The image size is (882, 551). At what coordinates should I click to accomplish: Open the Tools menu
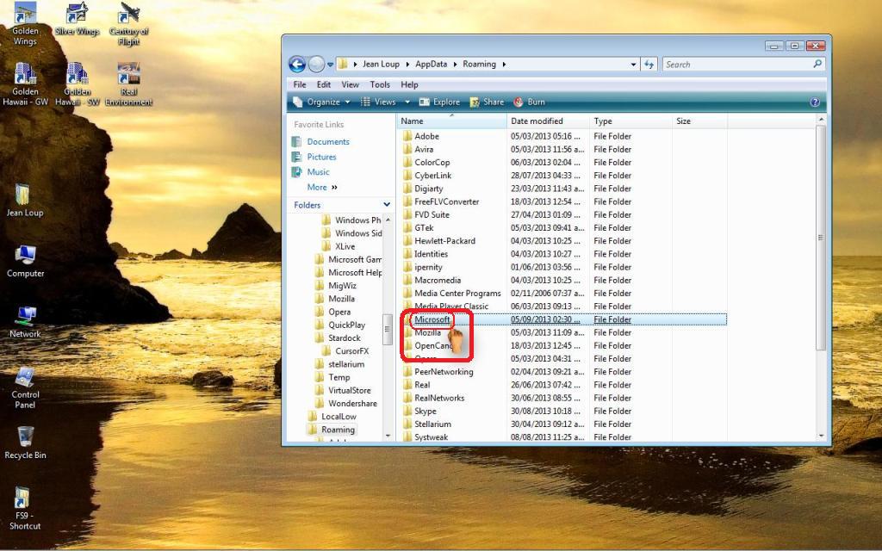(380, 84)
